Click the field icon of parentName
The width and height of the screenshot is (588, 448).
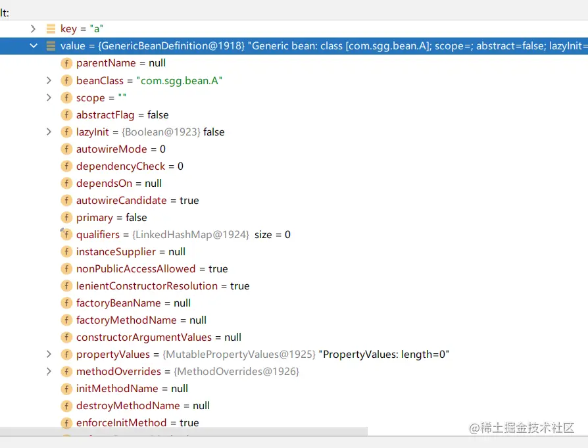[x=66, y=63]
